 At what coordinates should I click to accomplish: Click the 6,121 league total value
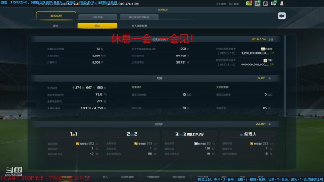click(261, 78)
